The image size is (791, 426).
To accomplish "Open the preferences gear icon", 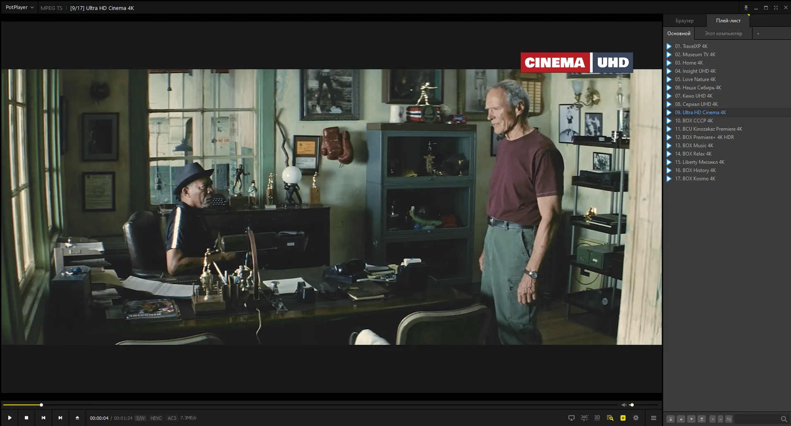I will click(636, 418).
